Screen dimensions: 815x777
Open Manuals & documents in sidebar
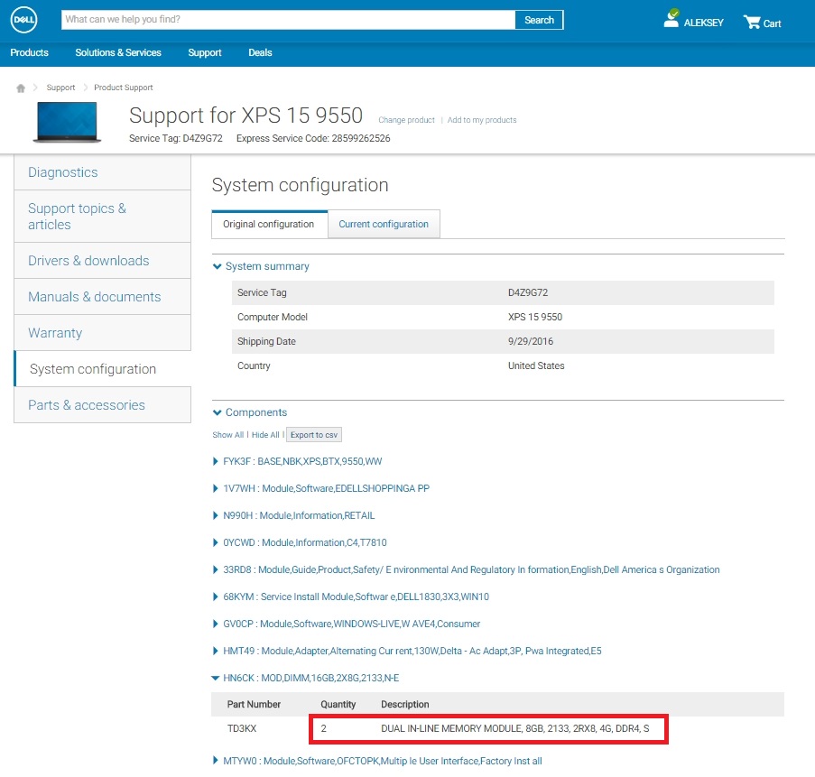point(102,297)
